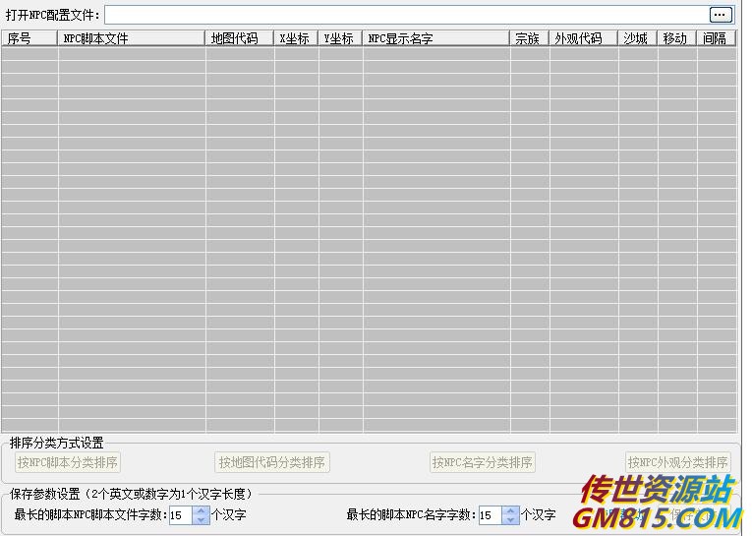752x536 pixels.
Task: Focus the NPC名字字数 number field
Action: (491, 515)
